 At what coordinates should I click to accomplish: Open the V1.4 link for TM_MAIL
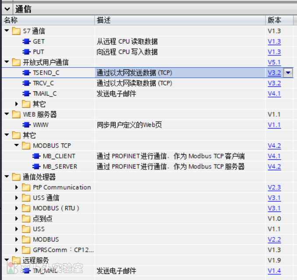coord(274,271)
